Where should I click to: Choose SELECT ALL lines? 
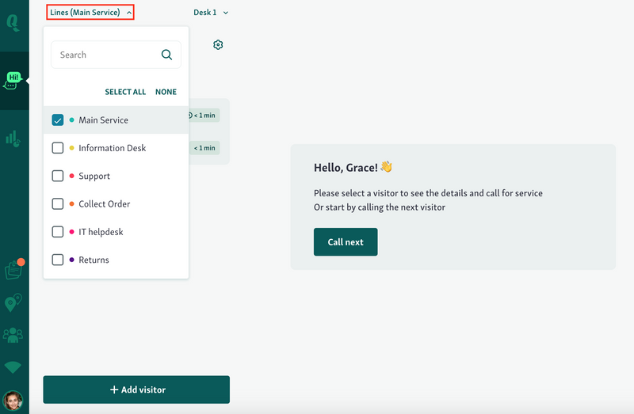point(125,92)
